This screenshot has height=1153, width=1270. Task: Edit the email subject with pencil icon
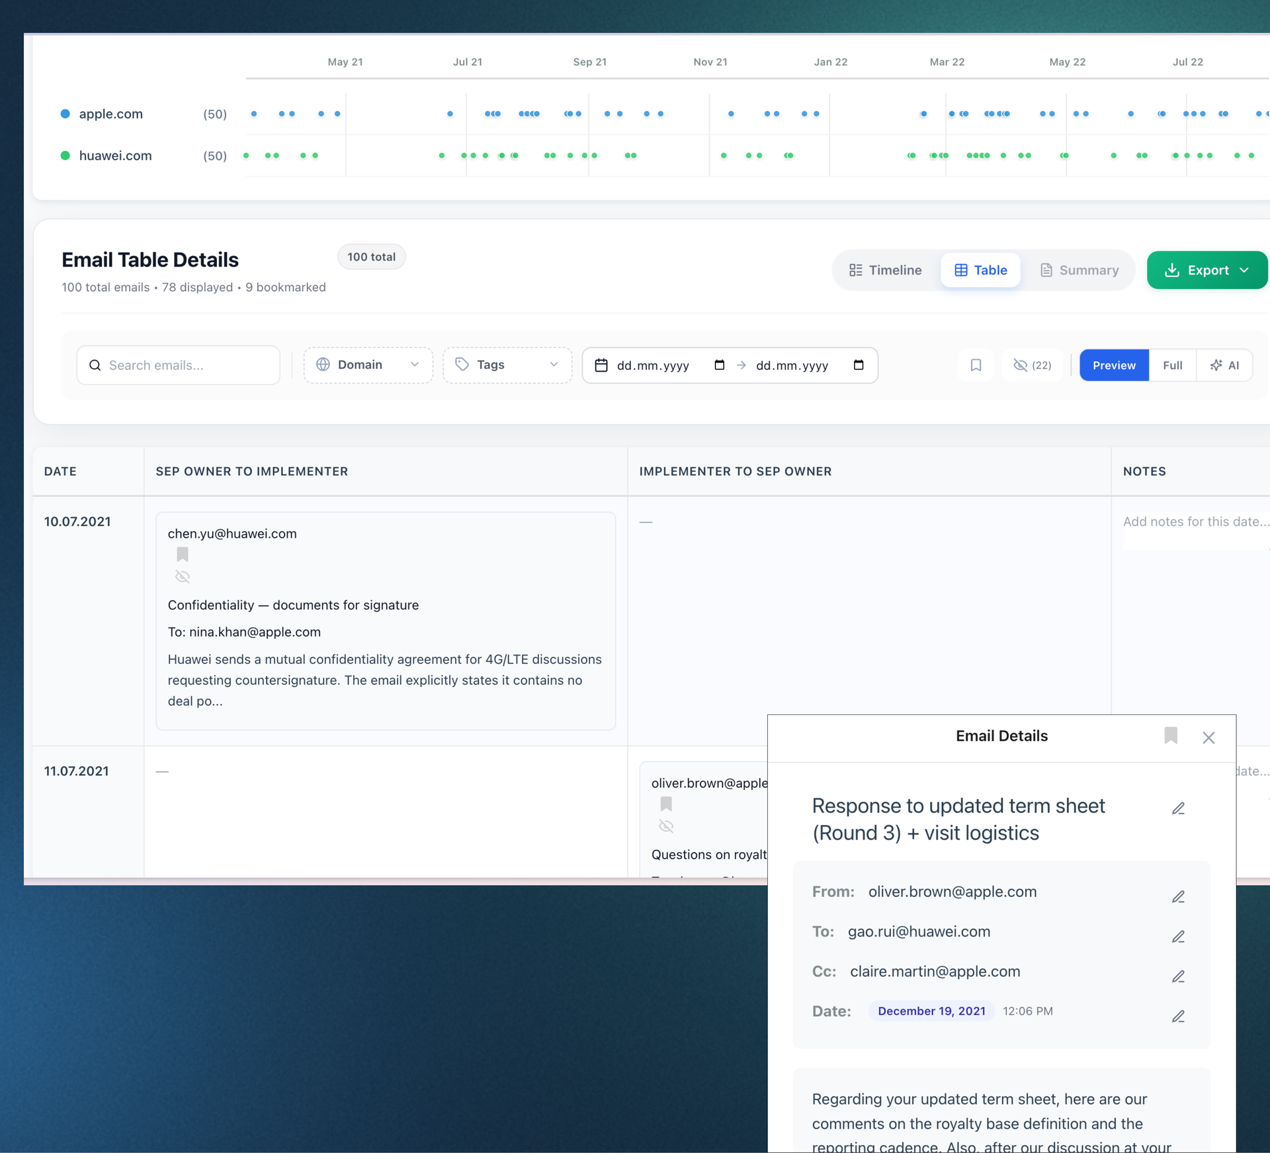pyautogui.click(x=1178, y=808)
